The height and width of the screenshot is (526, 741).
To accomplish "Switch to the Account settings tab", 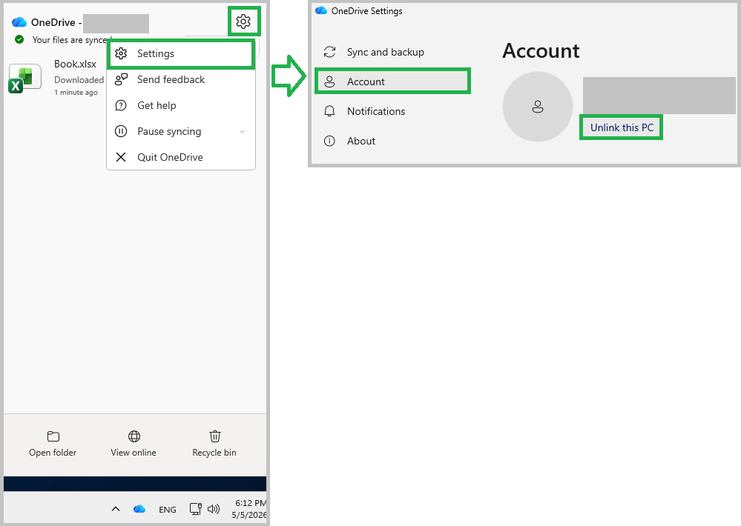I will [392, 81].
